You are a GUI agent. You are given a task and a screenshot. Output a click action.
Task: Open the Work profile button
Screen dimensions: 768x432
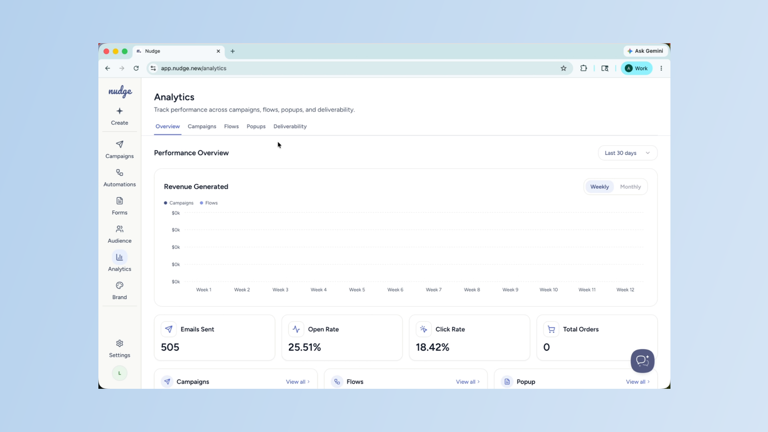click(x=636, y=68)
